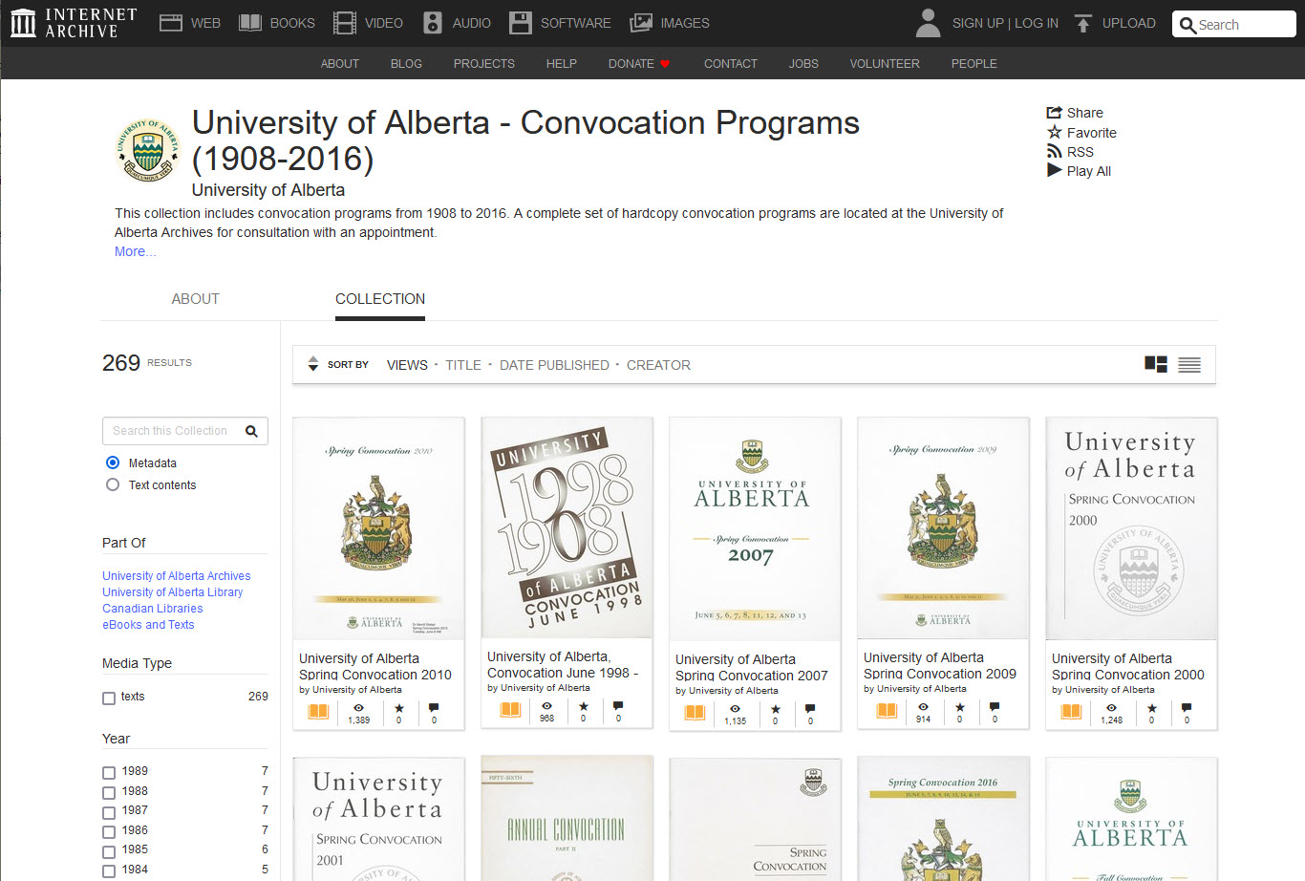Viewport: 1305px width, 881px height.
Task: Enable the texts media type filter
Action: pyautogui.click(x=108, y=698)
